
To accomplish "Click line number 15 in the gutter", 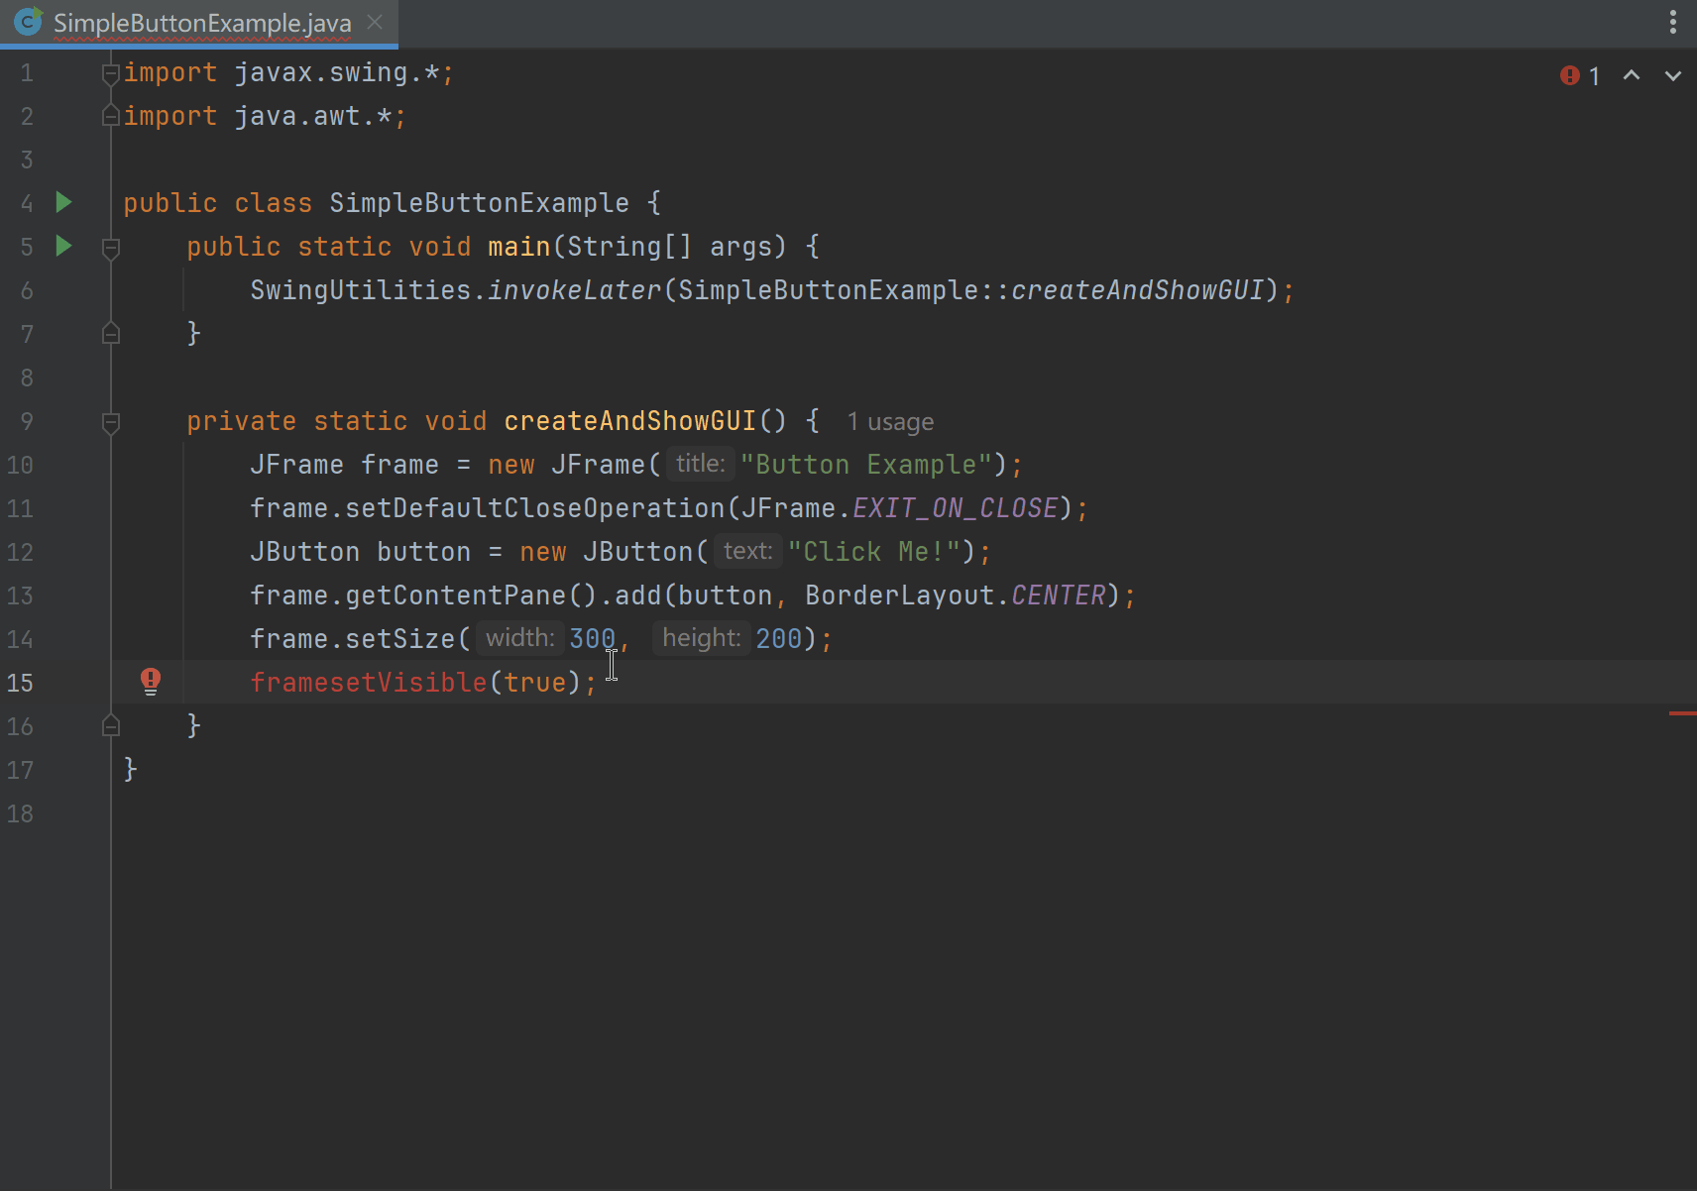I will [x=20, y=683].
